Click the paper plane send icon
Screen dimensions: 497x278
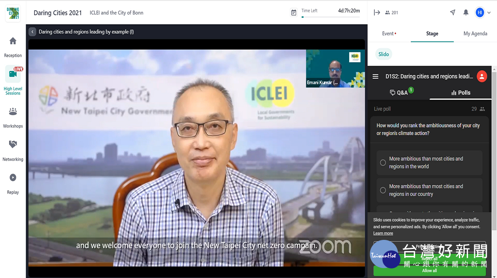pyautogui.click(x=453, y=12)
